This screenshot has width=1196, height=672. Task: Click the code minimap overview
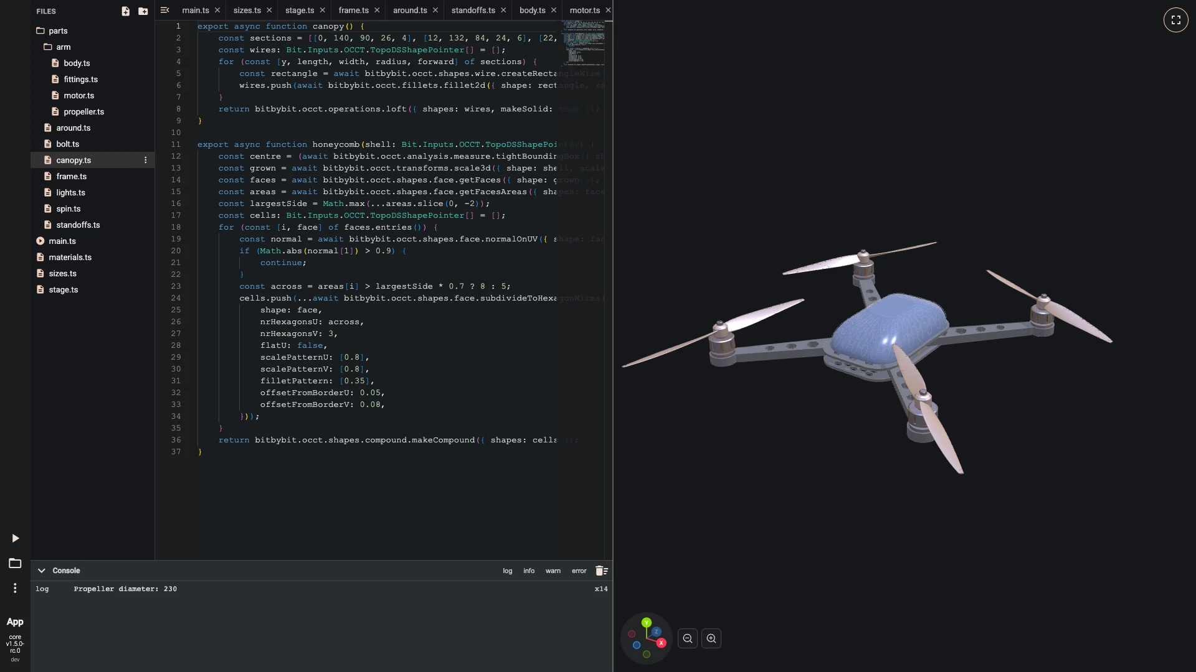pos(583,42)
